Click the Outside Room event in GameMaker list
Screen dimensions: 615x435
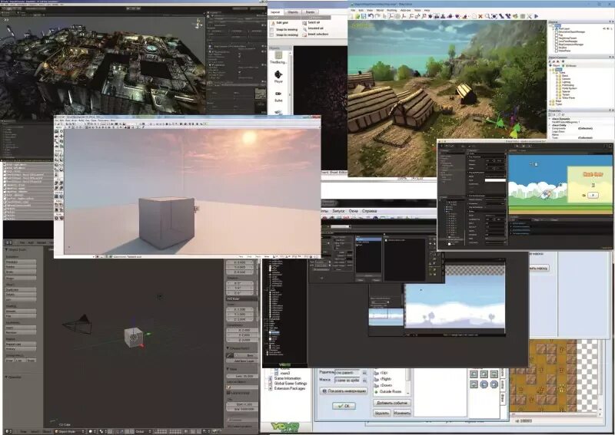coord(391,391)
